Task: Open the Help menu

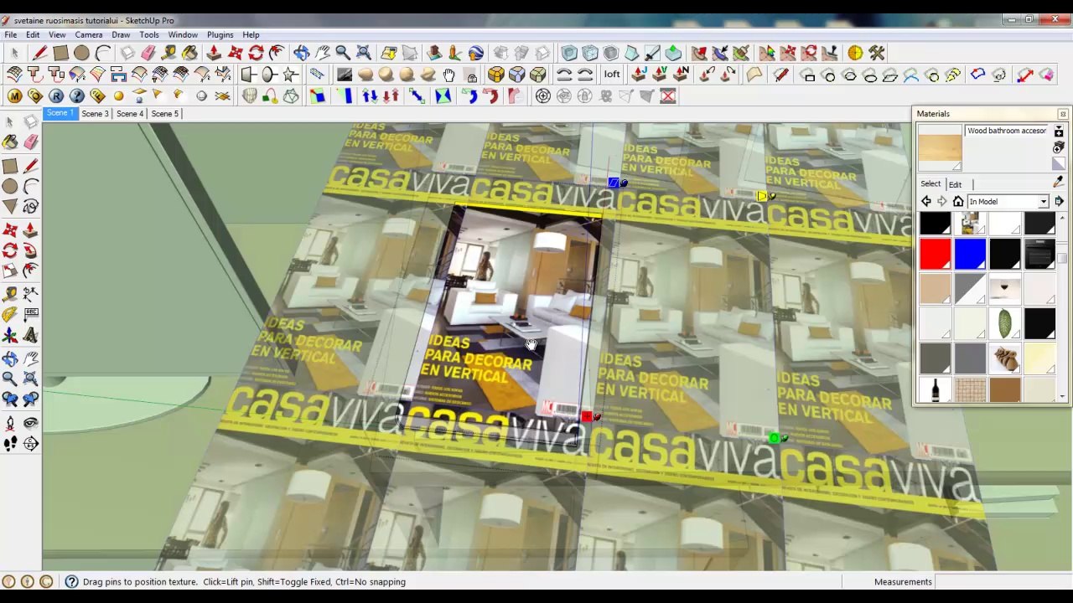Action: (251, 35)
